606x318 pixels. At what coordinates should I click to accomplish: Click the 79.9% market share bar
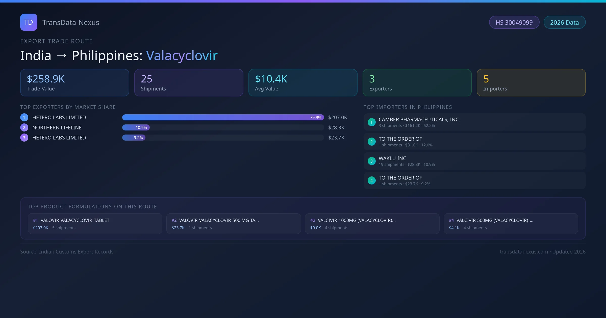(223, 117)
